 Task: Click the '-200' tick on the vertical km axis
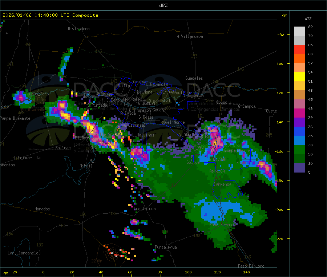pyautogui.click(x=279, y=210)
